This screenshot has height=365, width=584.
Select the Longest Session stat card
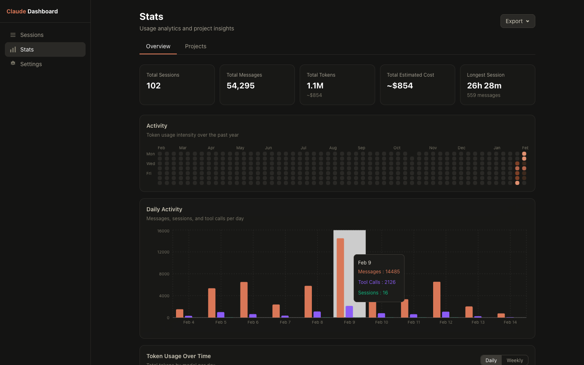[497, 84]
